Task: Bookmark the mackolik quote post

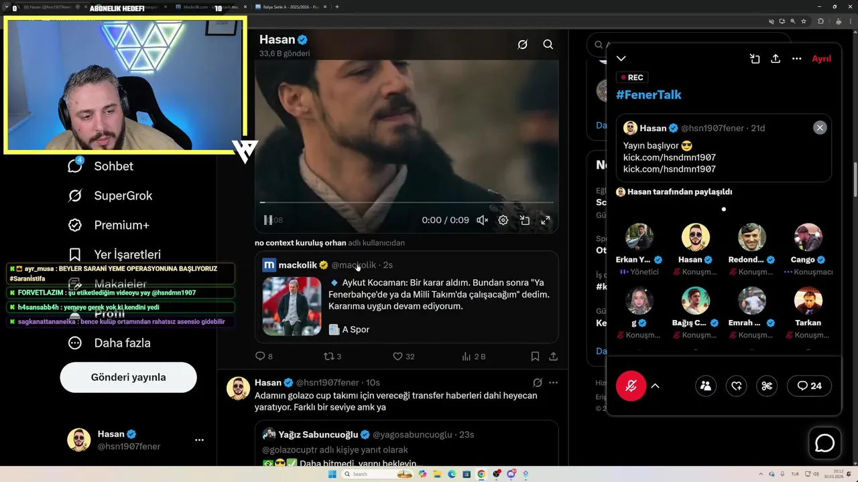Action: click(x=535, y=357)
